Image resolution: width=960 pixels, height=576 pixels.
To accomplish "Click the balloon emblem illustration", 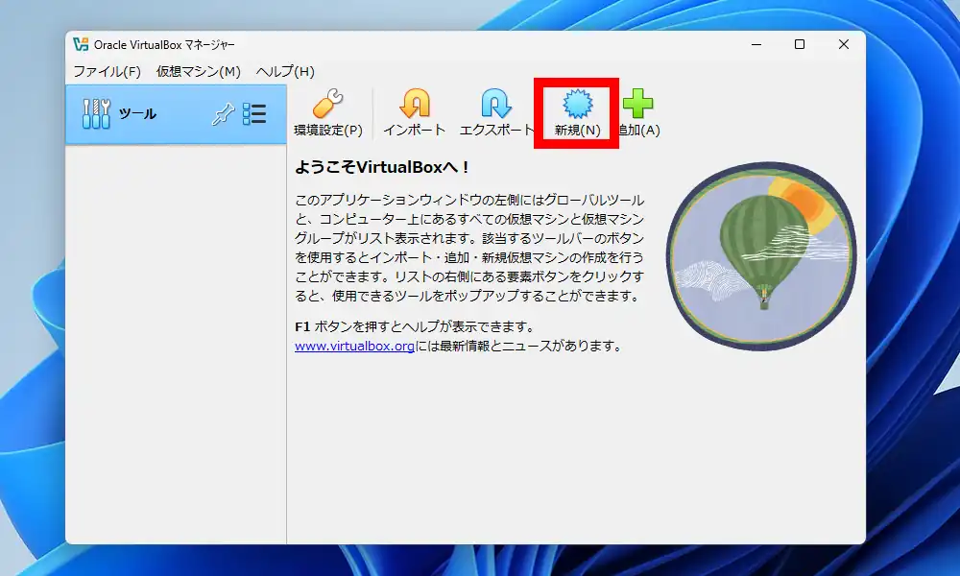I will [x=758, y=257].
